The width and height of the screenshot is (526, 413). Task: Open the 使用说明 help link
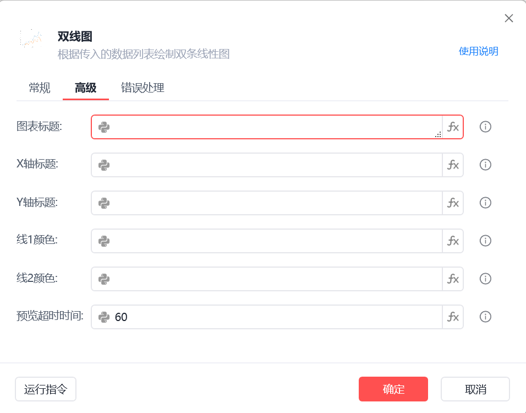click(478, 52)
